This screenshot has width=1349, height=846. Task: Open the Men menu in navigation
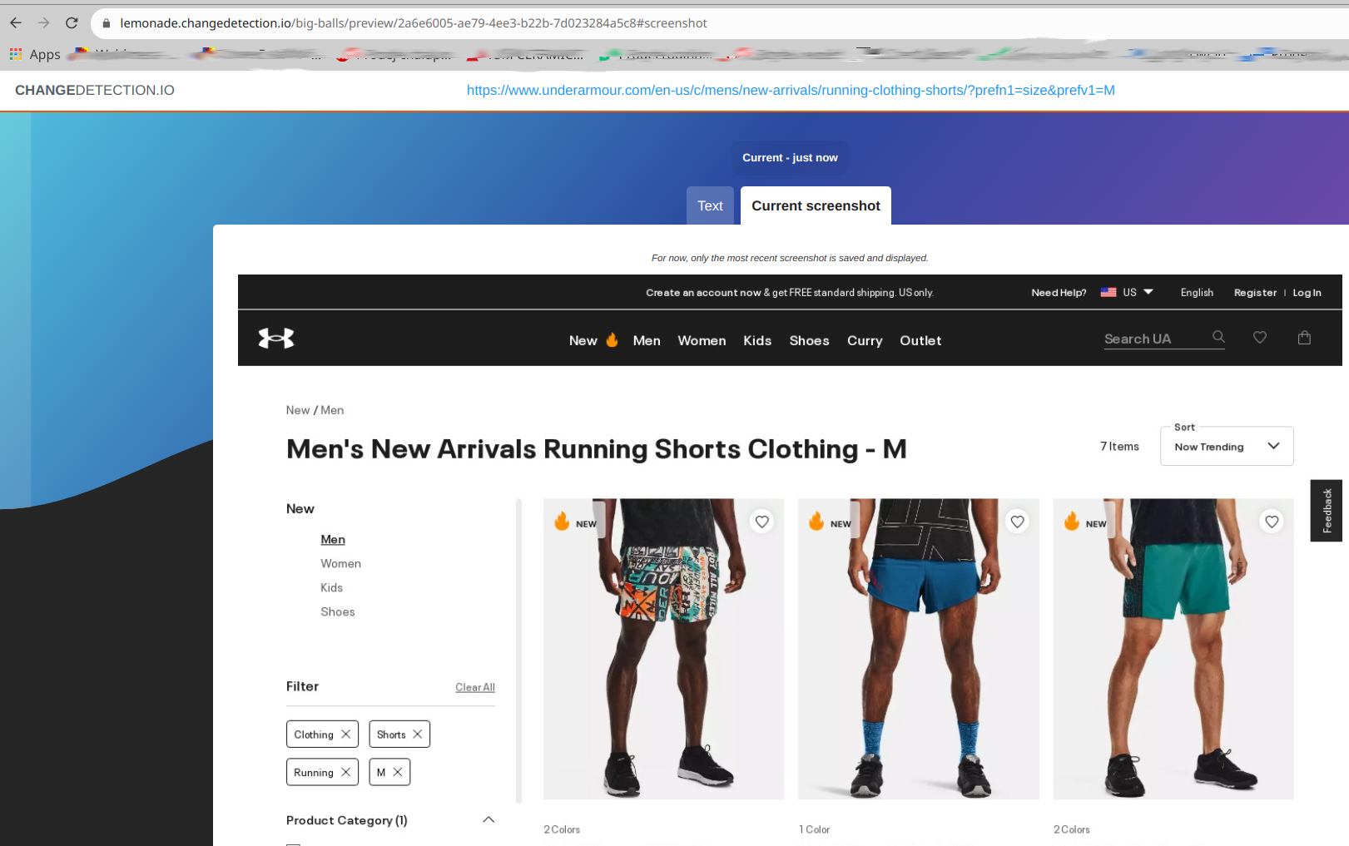pos(647,341)
